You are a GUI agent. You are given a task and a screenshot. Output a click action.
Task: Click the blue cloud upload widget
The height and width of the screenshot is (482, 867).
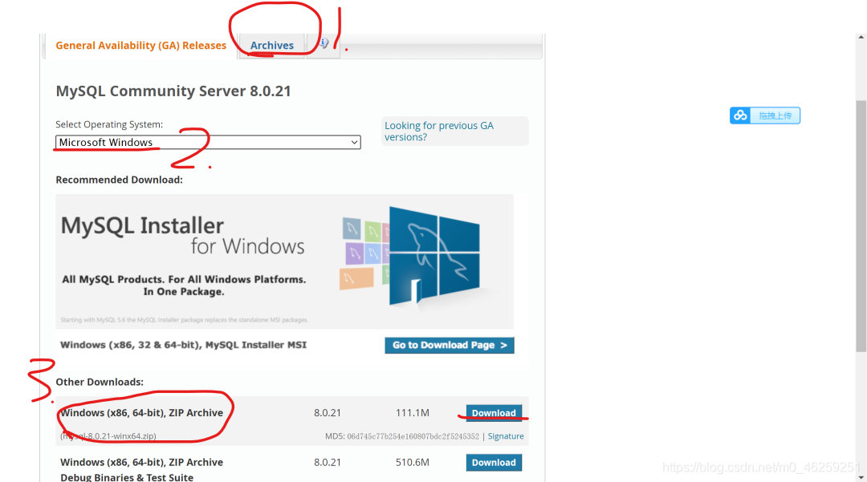point(765,115)
